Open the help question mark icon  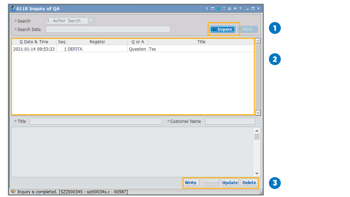(x=240, y=9)
